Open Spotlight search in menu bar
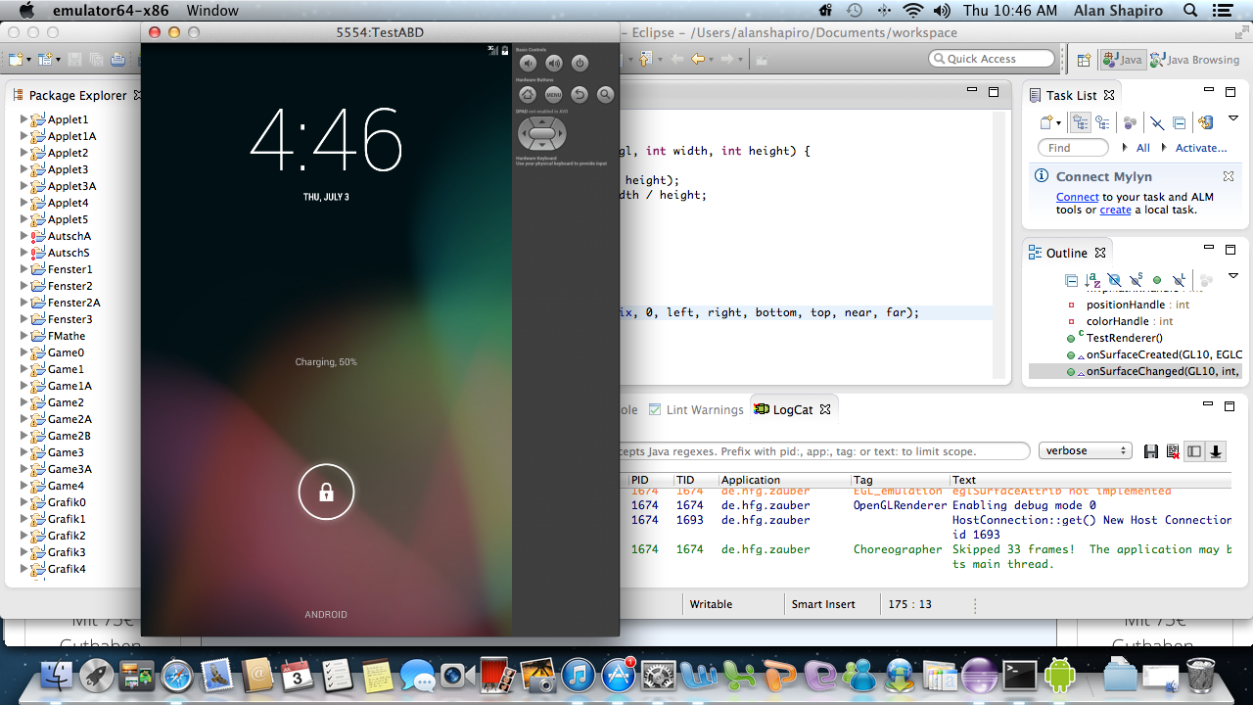1253x705 pixels. pos(1191,11)
